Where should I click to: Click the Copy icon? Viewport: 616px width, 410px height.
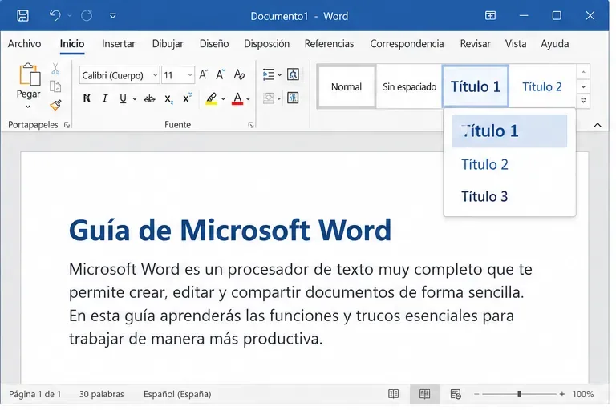[55, 86]
